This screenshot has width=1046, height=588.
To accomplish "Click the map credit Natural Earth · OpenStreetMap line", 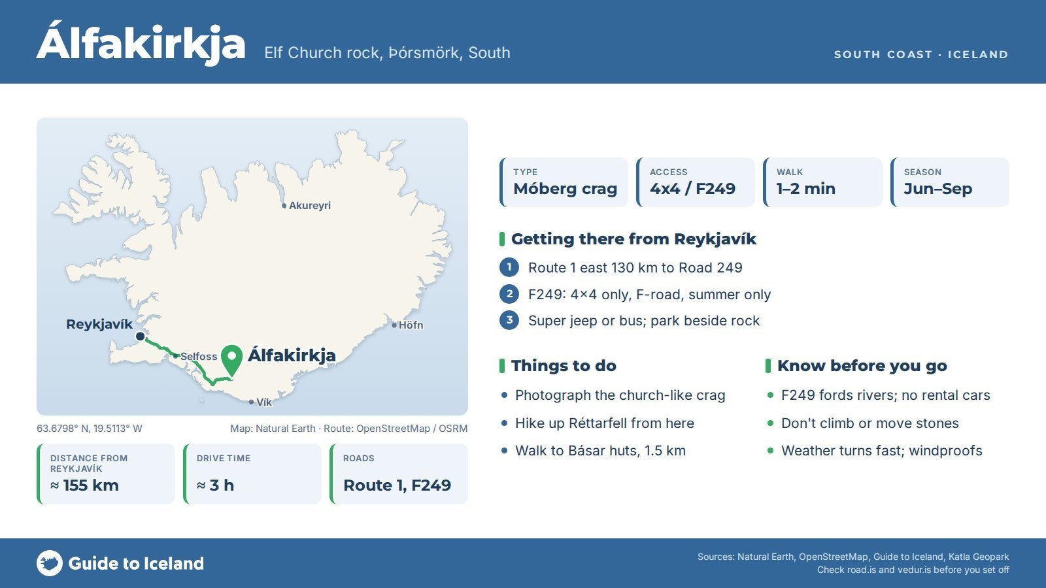I will click(x=349, y=429).
